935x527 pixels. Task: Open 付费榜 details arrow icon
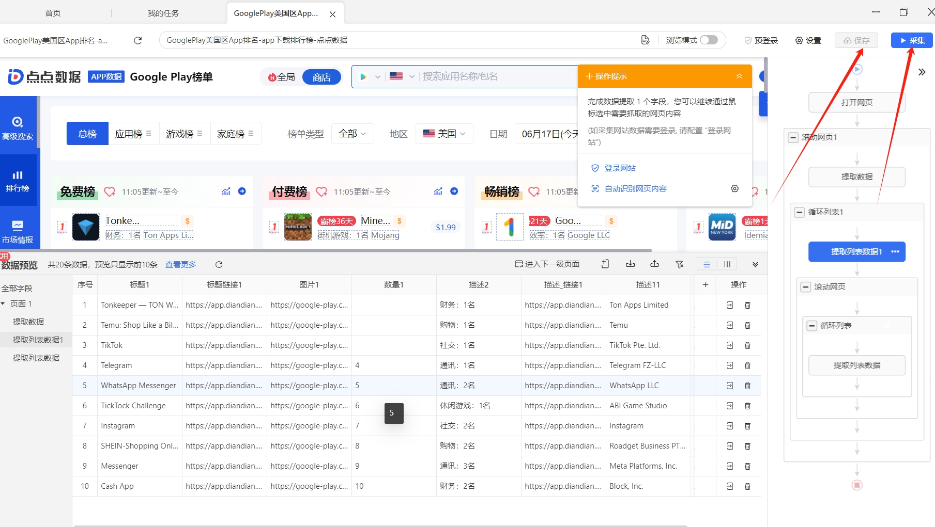point(454,191)
